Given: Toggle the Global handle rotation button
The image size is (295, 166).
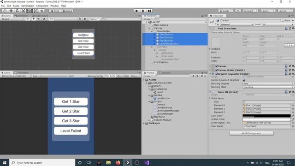Looking at the screenshot, I should pyautogui.click(x=67, y=11).
